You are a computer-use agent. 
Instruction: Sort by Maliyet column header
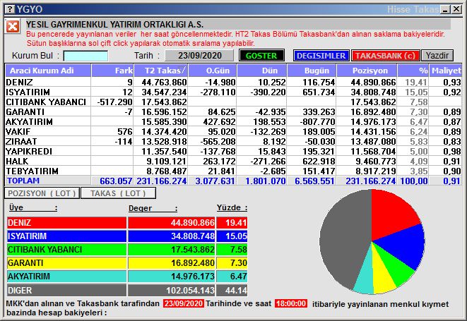pos(446,71)
